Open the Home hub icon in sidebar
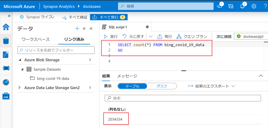Image resolution: width=268 pixels, height=128 pixels. pos(6,27)
